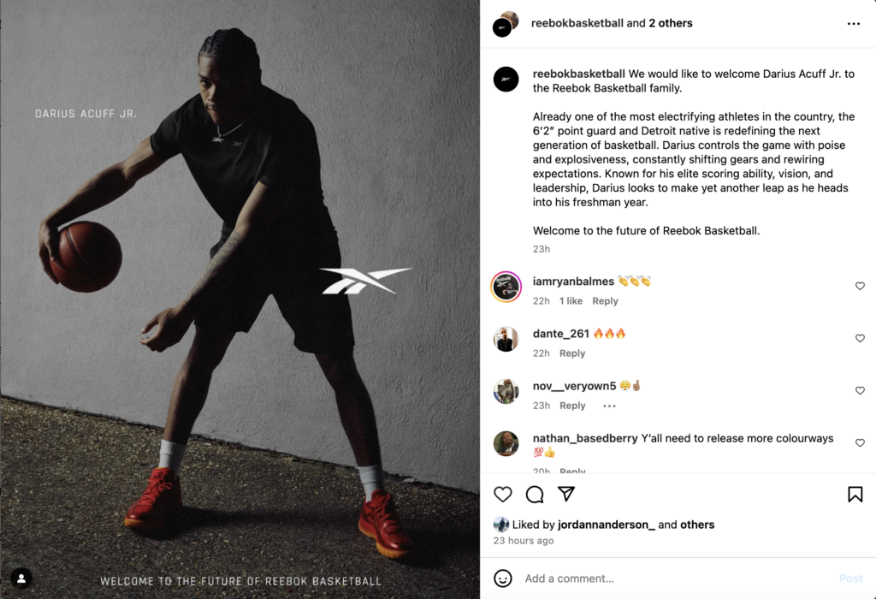This screenshot has height=599, width=876.
Task: Open comments using the speech bubble icon
Action: [x=535, y=494]
